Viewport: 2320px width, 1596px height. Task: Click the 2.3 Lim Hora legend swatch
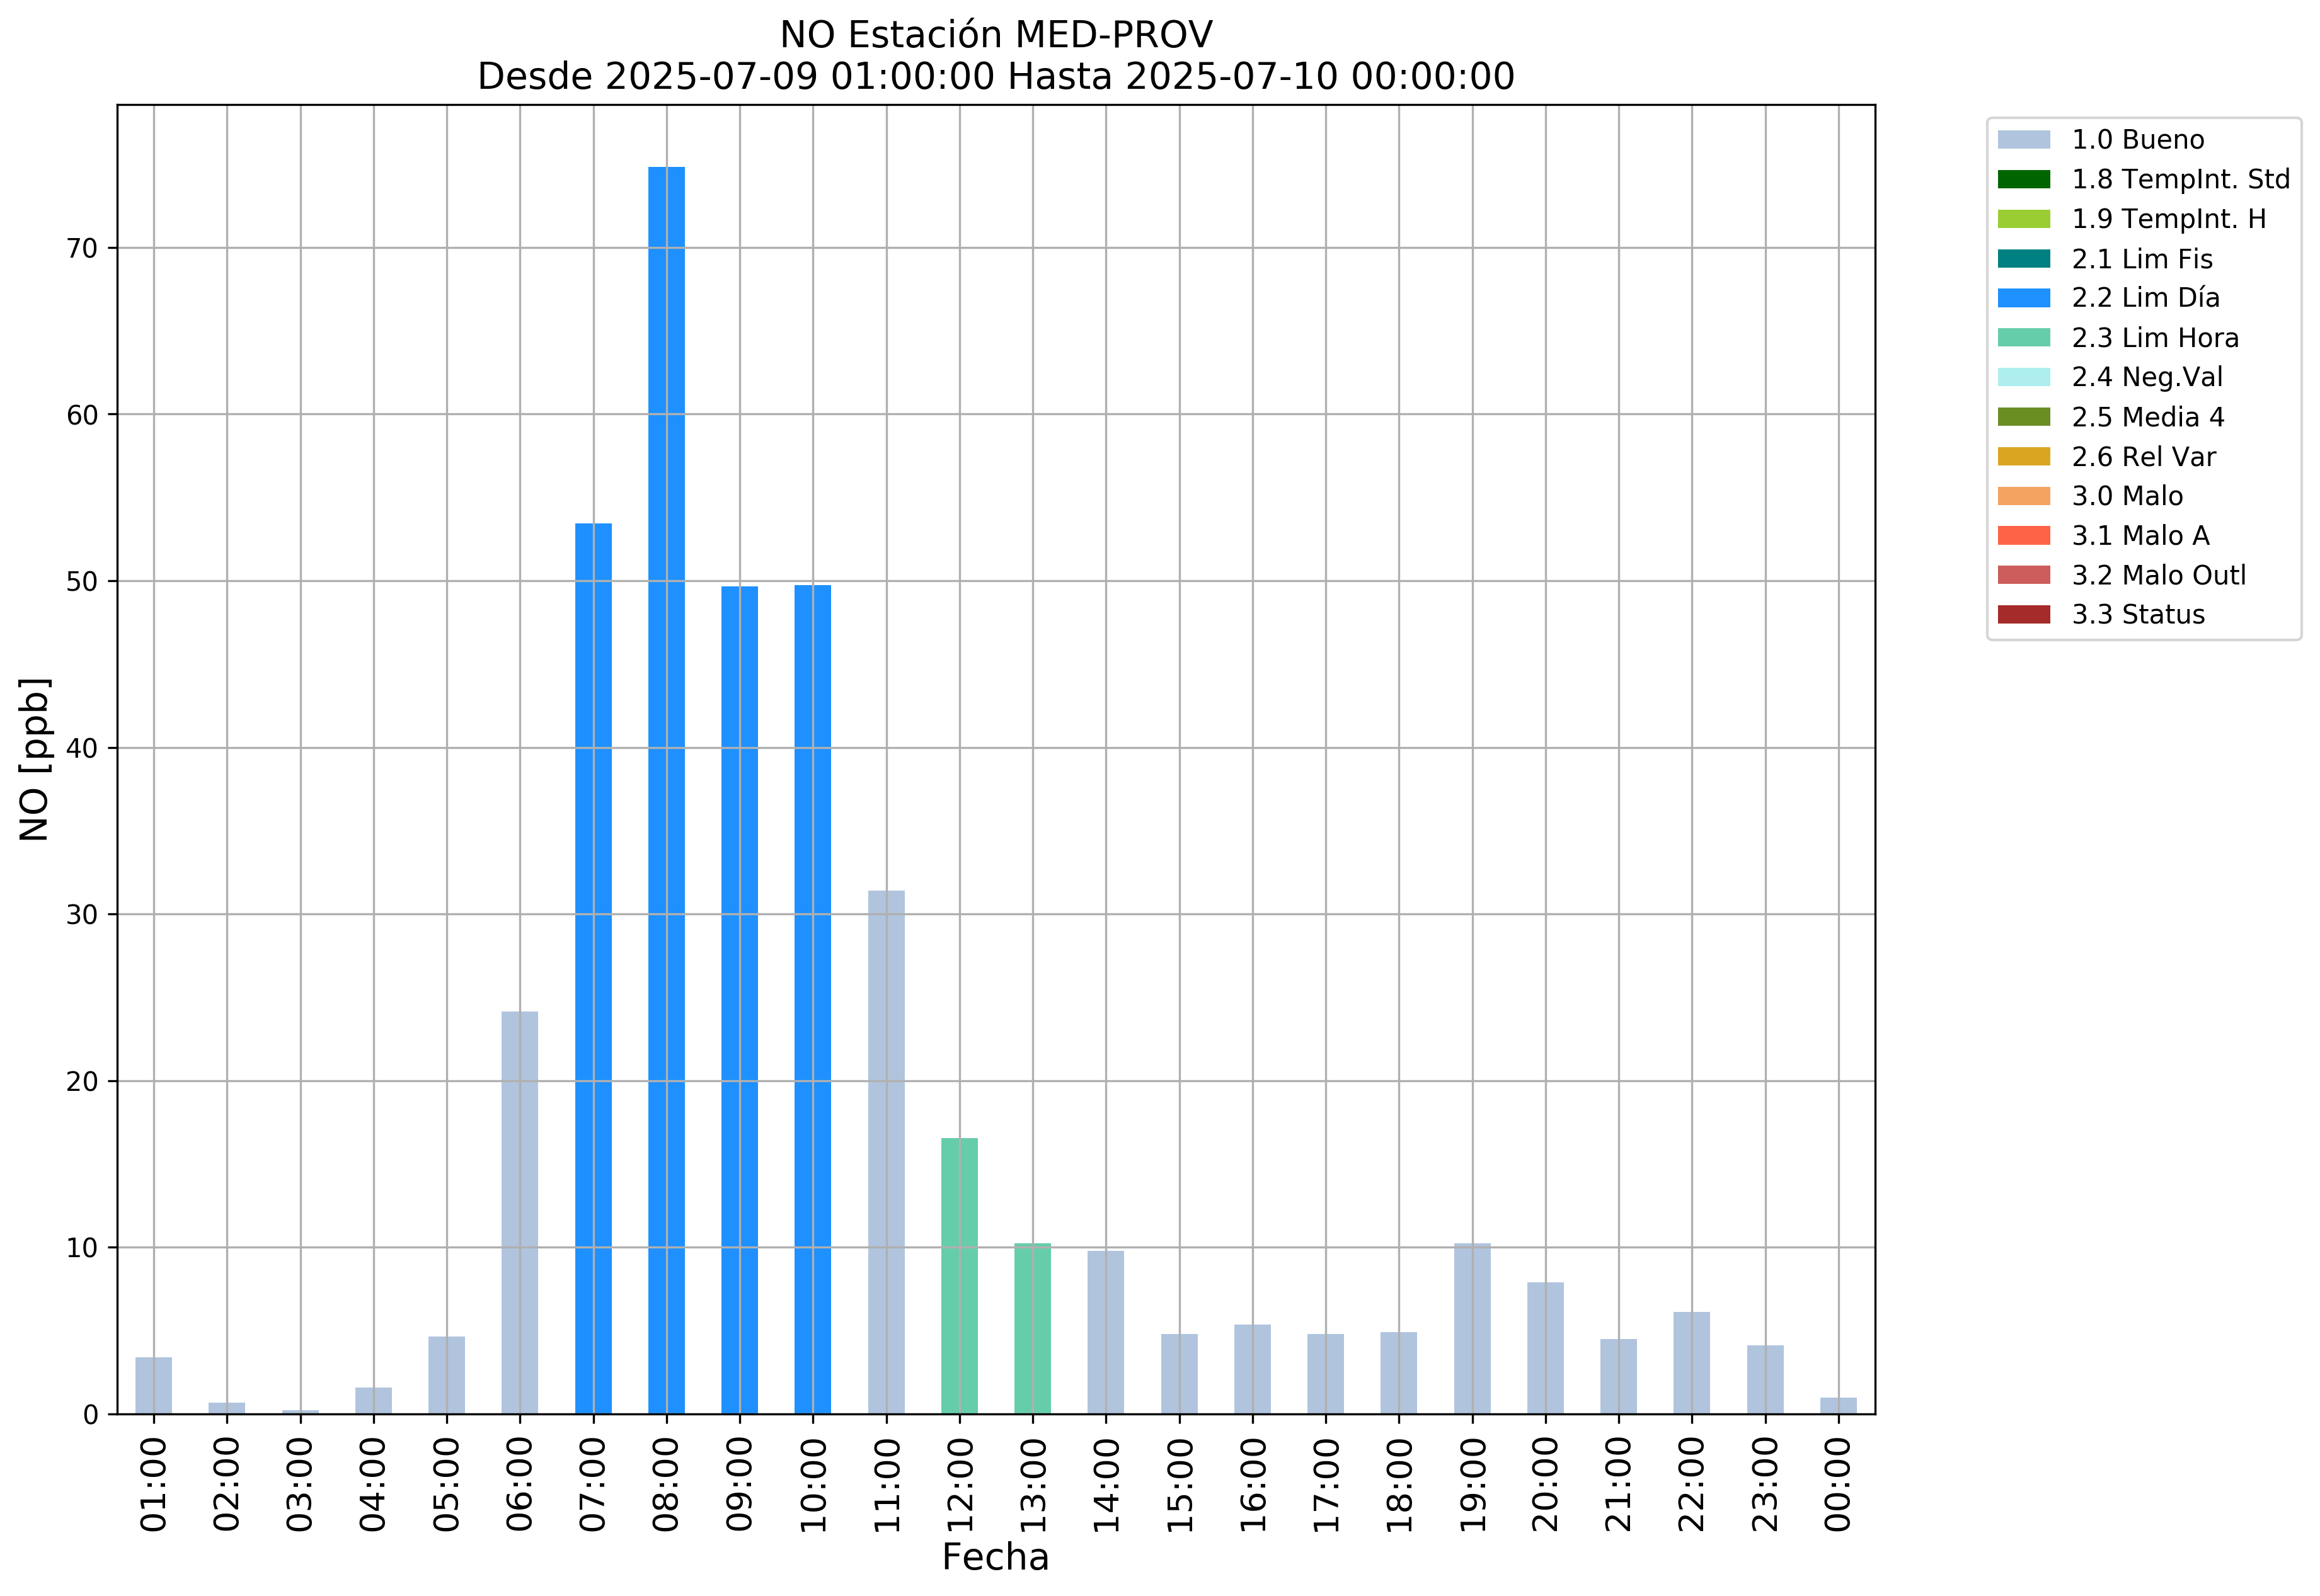(2023, 338)
